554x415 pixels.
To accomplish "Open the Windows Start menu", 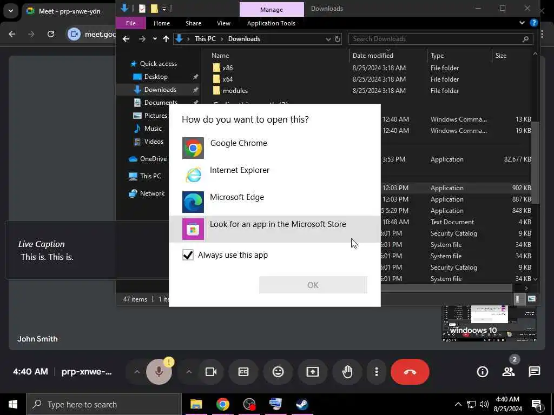I will click(x=13, y=404).
